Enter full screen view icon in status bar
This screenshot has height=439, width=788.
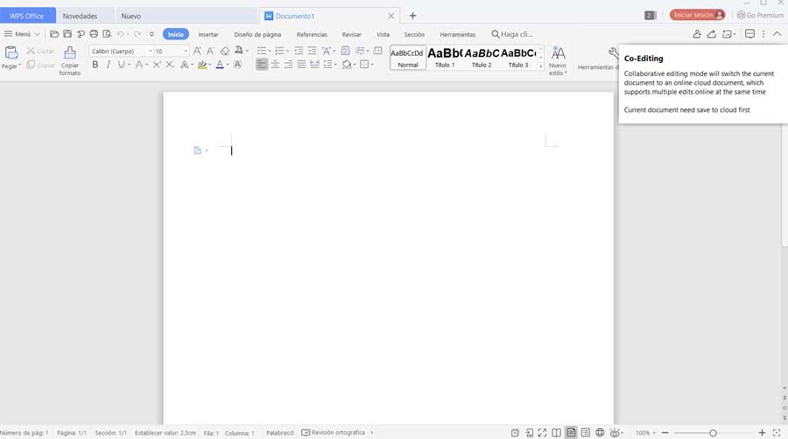[542, 433]
